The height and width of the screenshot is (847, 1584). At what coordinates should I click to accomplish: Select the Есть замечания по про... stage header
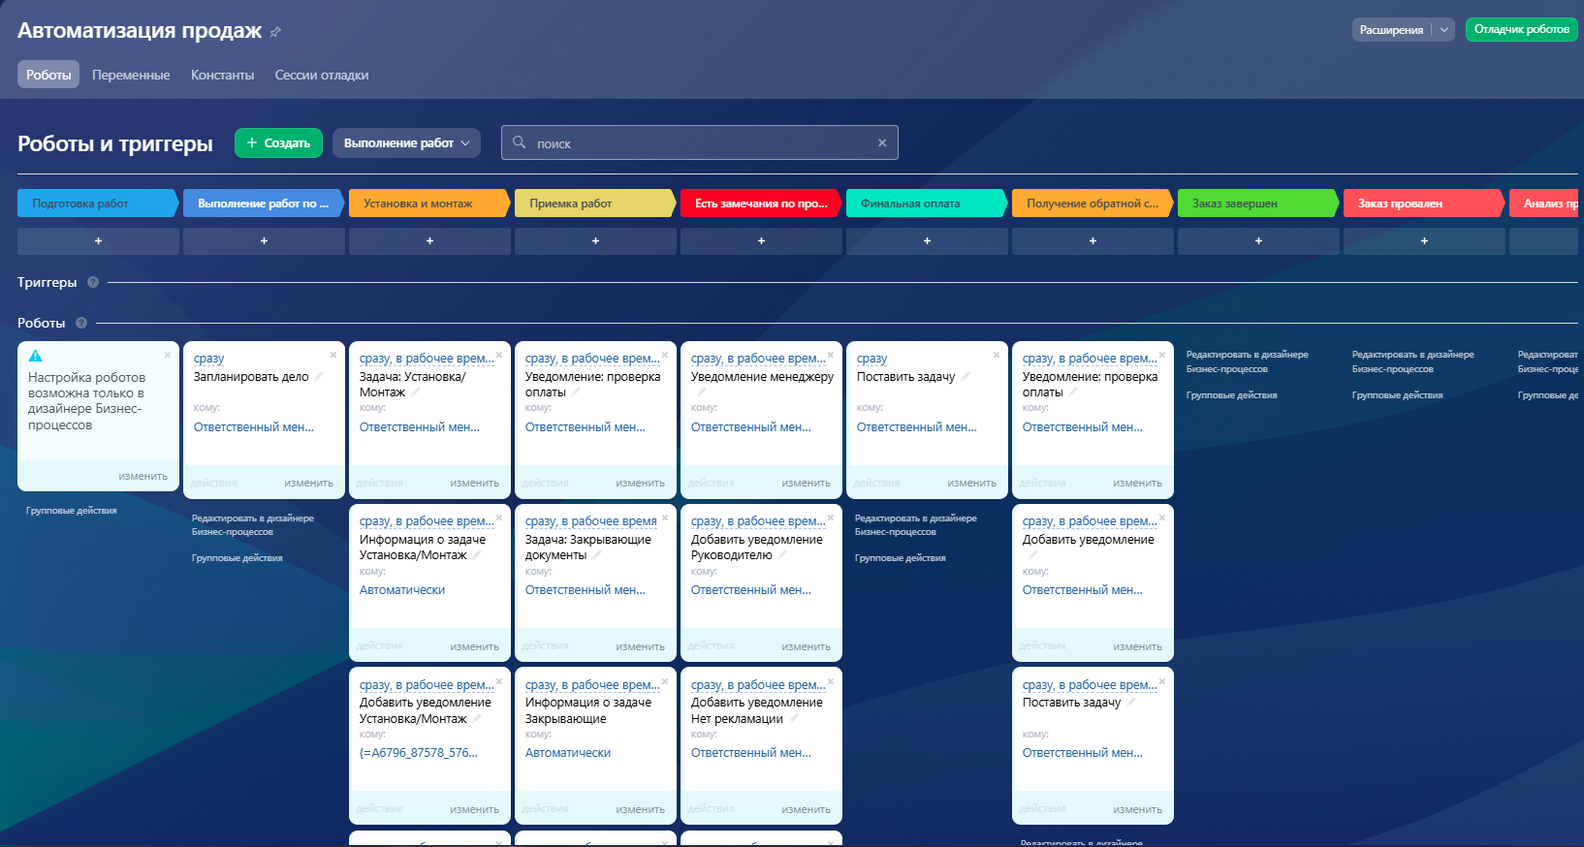[761, 204]
